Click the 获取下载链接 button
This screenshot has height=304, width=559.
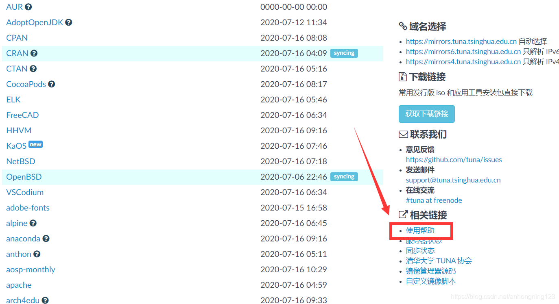427,114
